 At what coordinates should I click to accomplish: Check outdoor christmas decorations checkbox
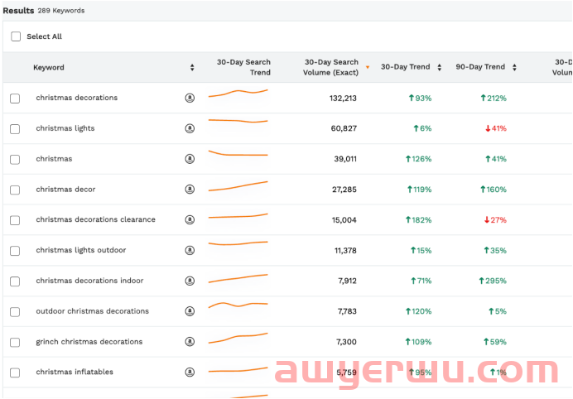pos(15,312)
